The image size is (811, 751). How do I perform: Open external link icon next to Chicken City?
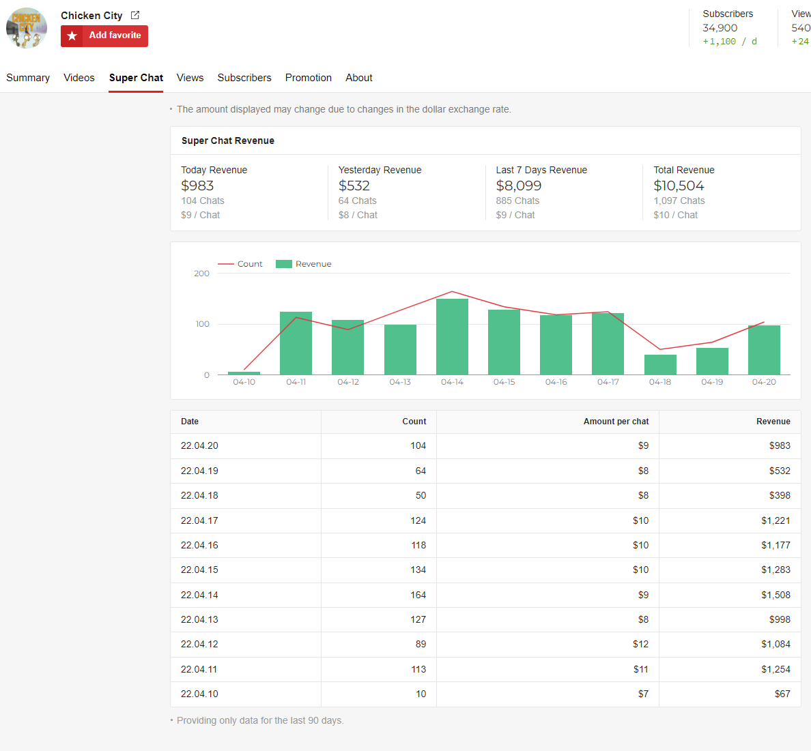(x=135, y=15)
